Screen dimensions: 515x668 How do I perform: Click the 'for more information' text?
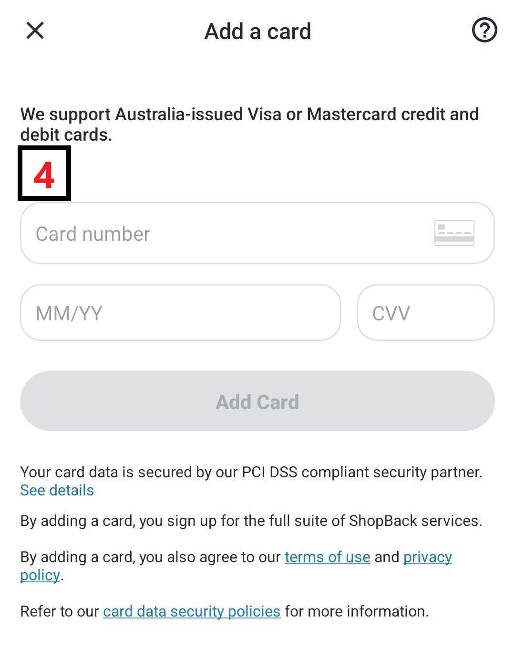coord(357,611)
